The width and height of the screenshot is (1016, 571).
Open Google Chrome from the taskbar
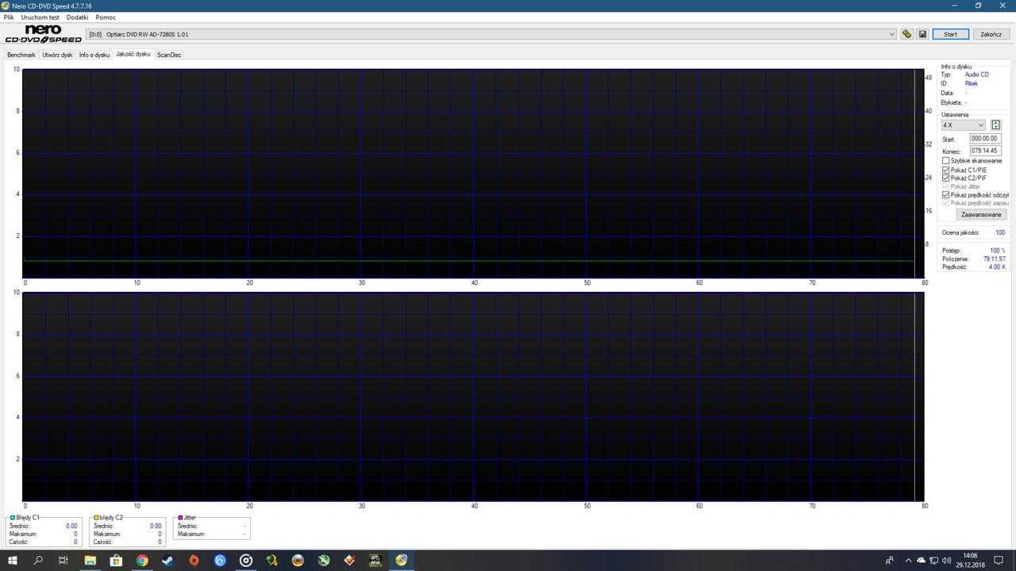click(142, 560)
